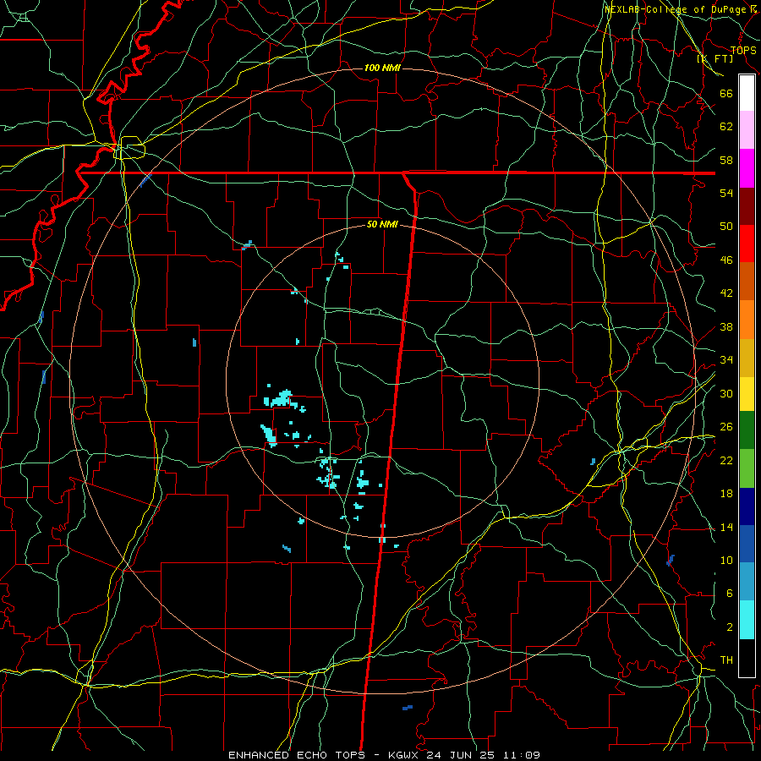Click the legend value 42
The width and height of the screenshot is (761, 761).
click(x=726, y=293)
